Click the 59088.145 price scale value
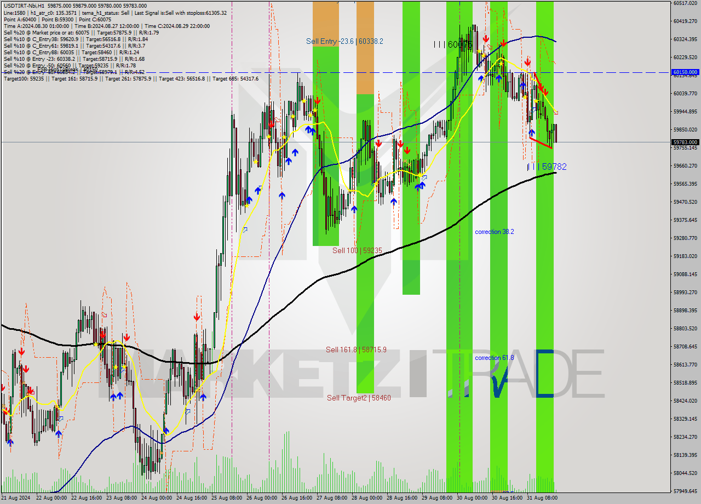The width and height of the screenshot is (701, 504). point(685,274)
